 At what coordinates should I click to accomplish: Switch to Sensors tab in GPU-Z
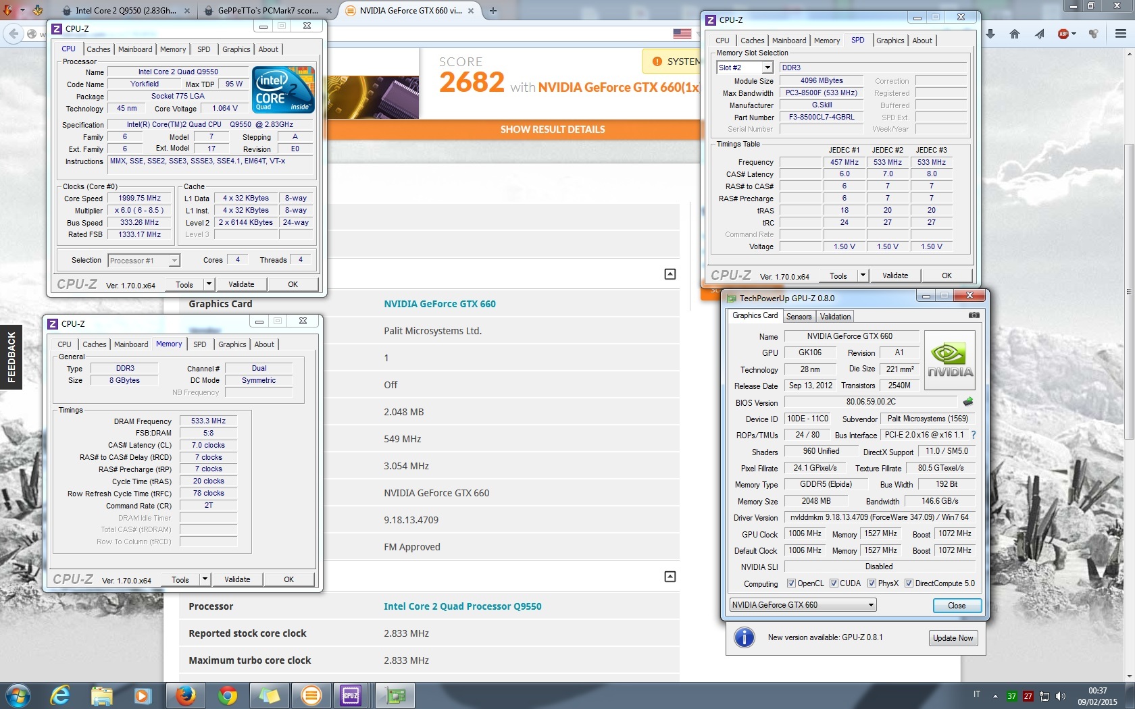pos(799,317)
